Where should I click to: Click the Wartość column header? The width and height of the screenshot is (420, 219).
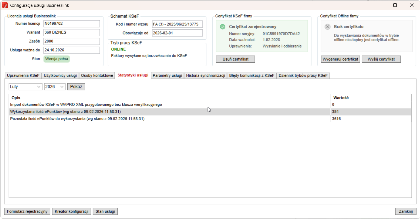click(x=341, y=98)
